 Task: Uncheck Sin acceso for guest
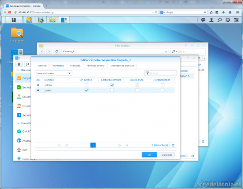[x=87, y=90]
